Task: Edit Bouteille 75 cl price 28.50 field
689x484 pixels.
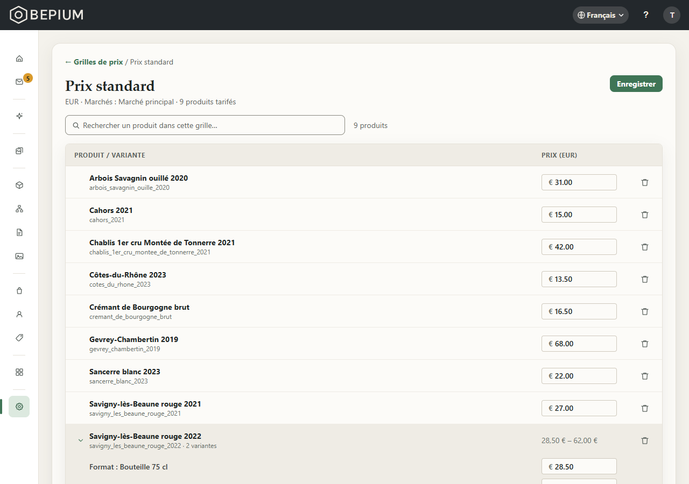Action: point(579,467)
